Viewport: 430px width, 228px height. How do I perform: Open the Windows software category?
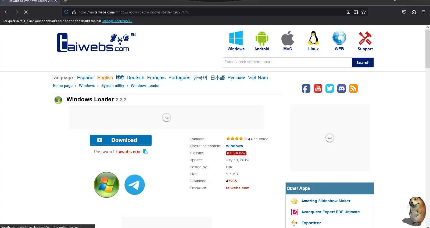[x=236, y=41]
